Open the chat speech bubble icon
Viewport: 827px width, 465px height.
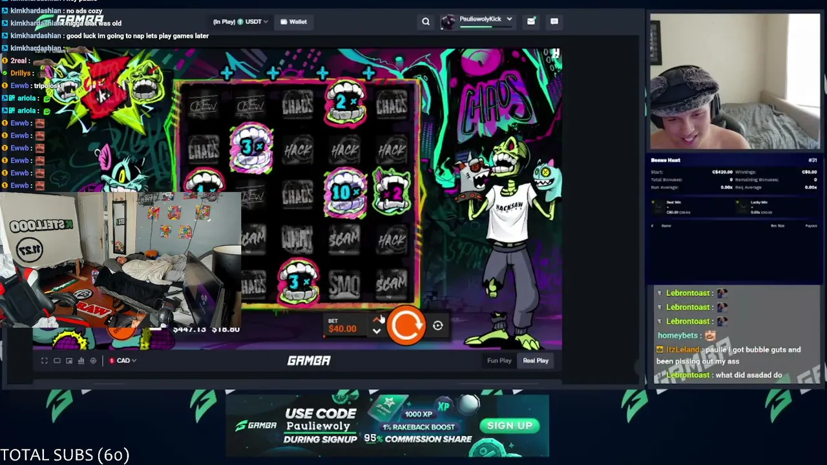point(554,21)
